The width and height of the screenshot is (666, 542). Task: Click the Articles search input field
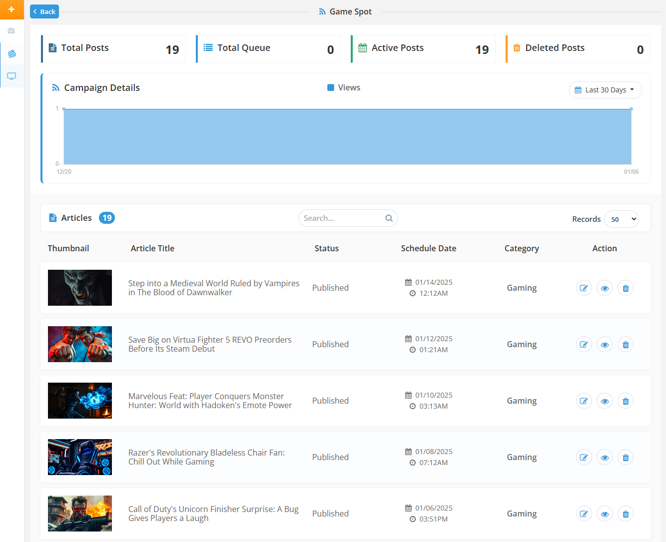click(341, 218)
